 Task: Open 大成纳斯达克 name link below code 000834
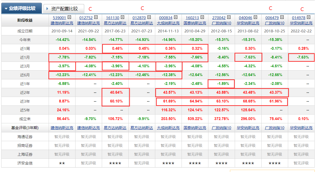tap(168, 23)
